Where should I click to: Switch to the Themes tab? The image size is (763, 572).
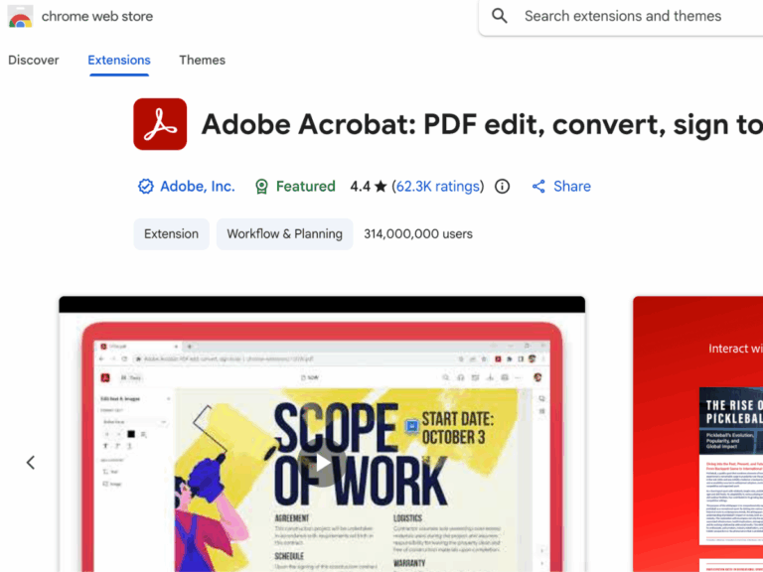pyautogui.click(x=202, y=61)
